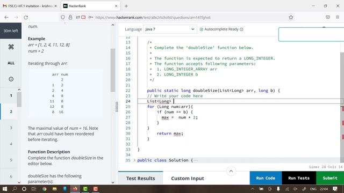Click the problem description scroll-up arrow
The image size is (344, 193).
[x=113, y=25]
